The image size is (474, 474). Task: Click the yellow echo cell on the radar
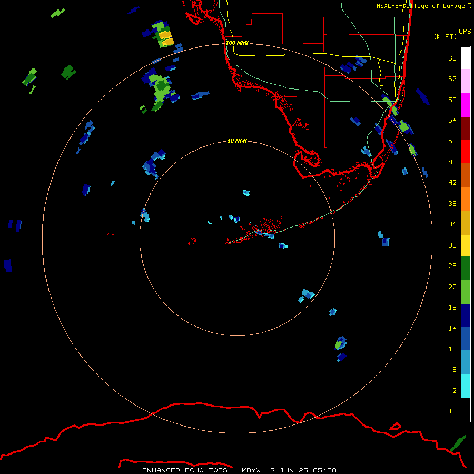[x=166, y=38]
